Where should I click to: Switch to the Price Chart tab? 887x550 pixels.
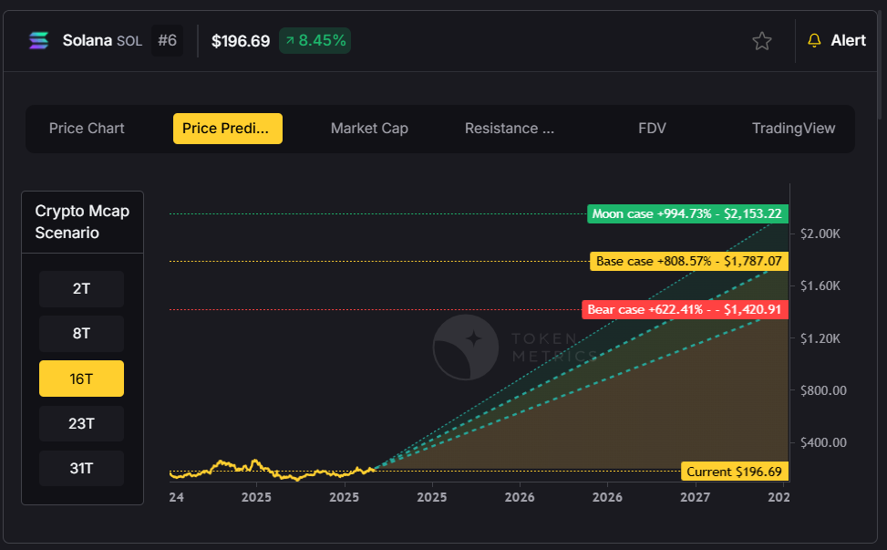[87, 129]
